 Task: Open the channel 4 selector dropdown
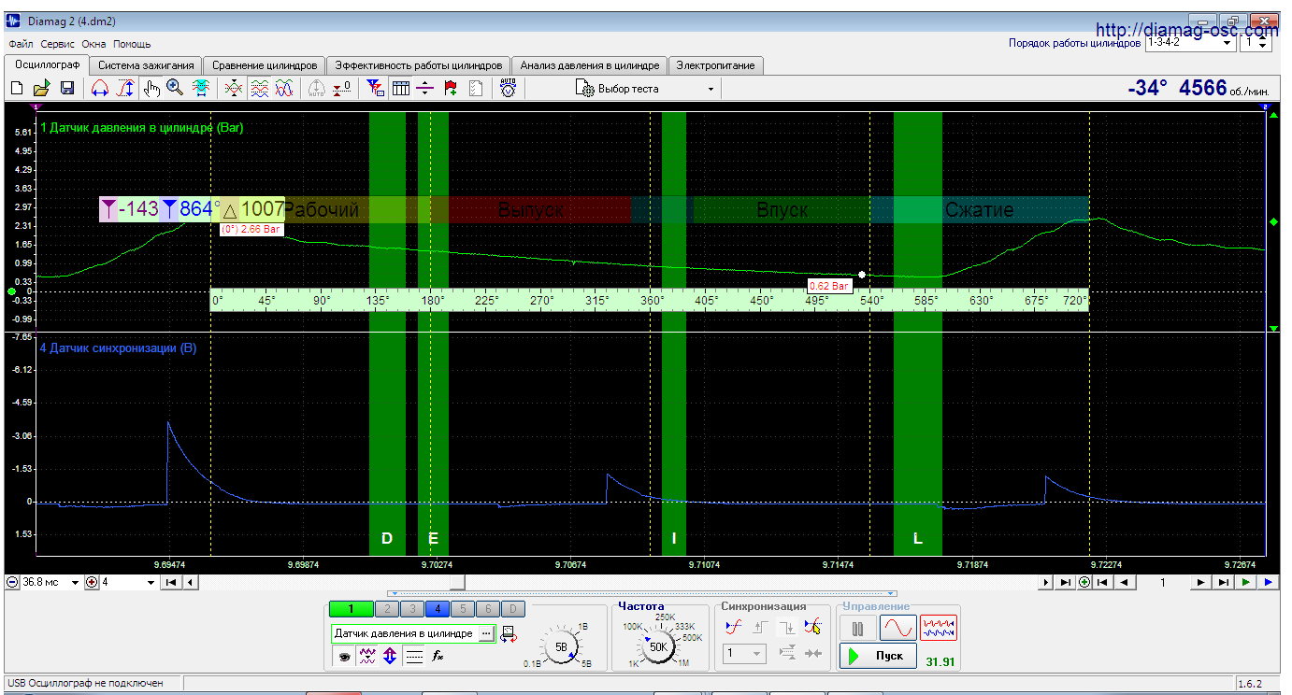pyautogui.click(x=128, y=582)
